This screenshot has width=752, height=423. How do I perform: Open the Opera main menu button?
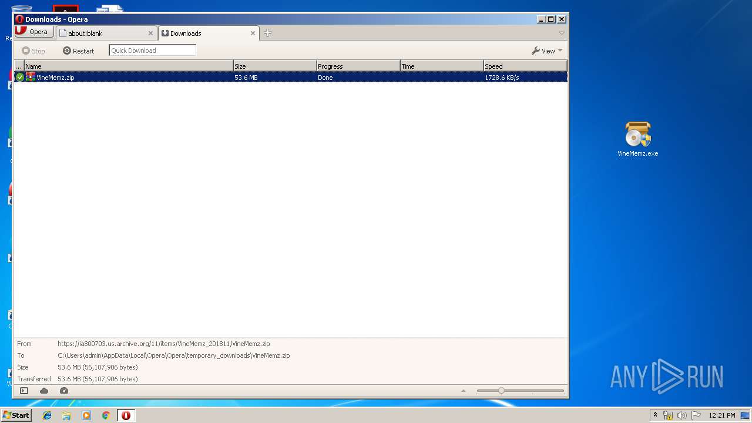click(x=35, y=32)
